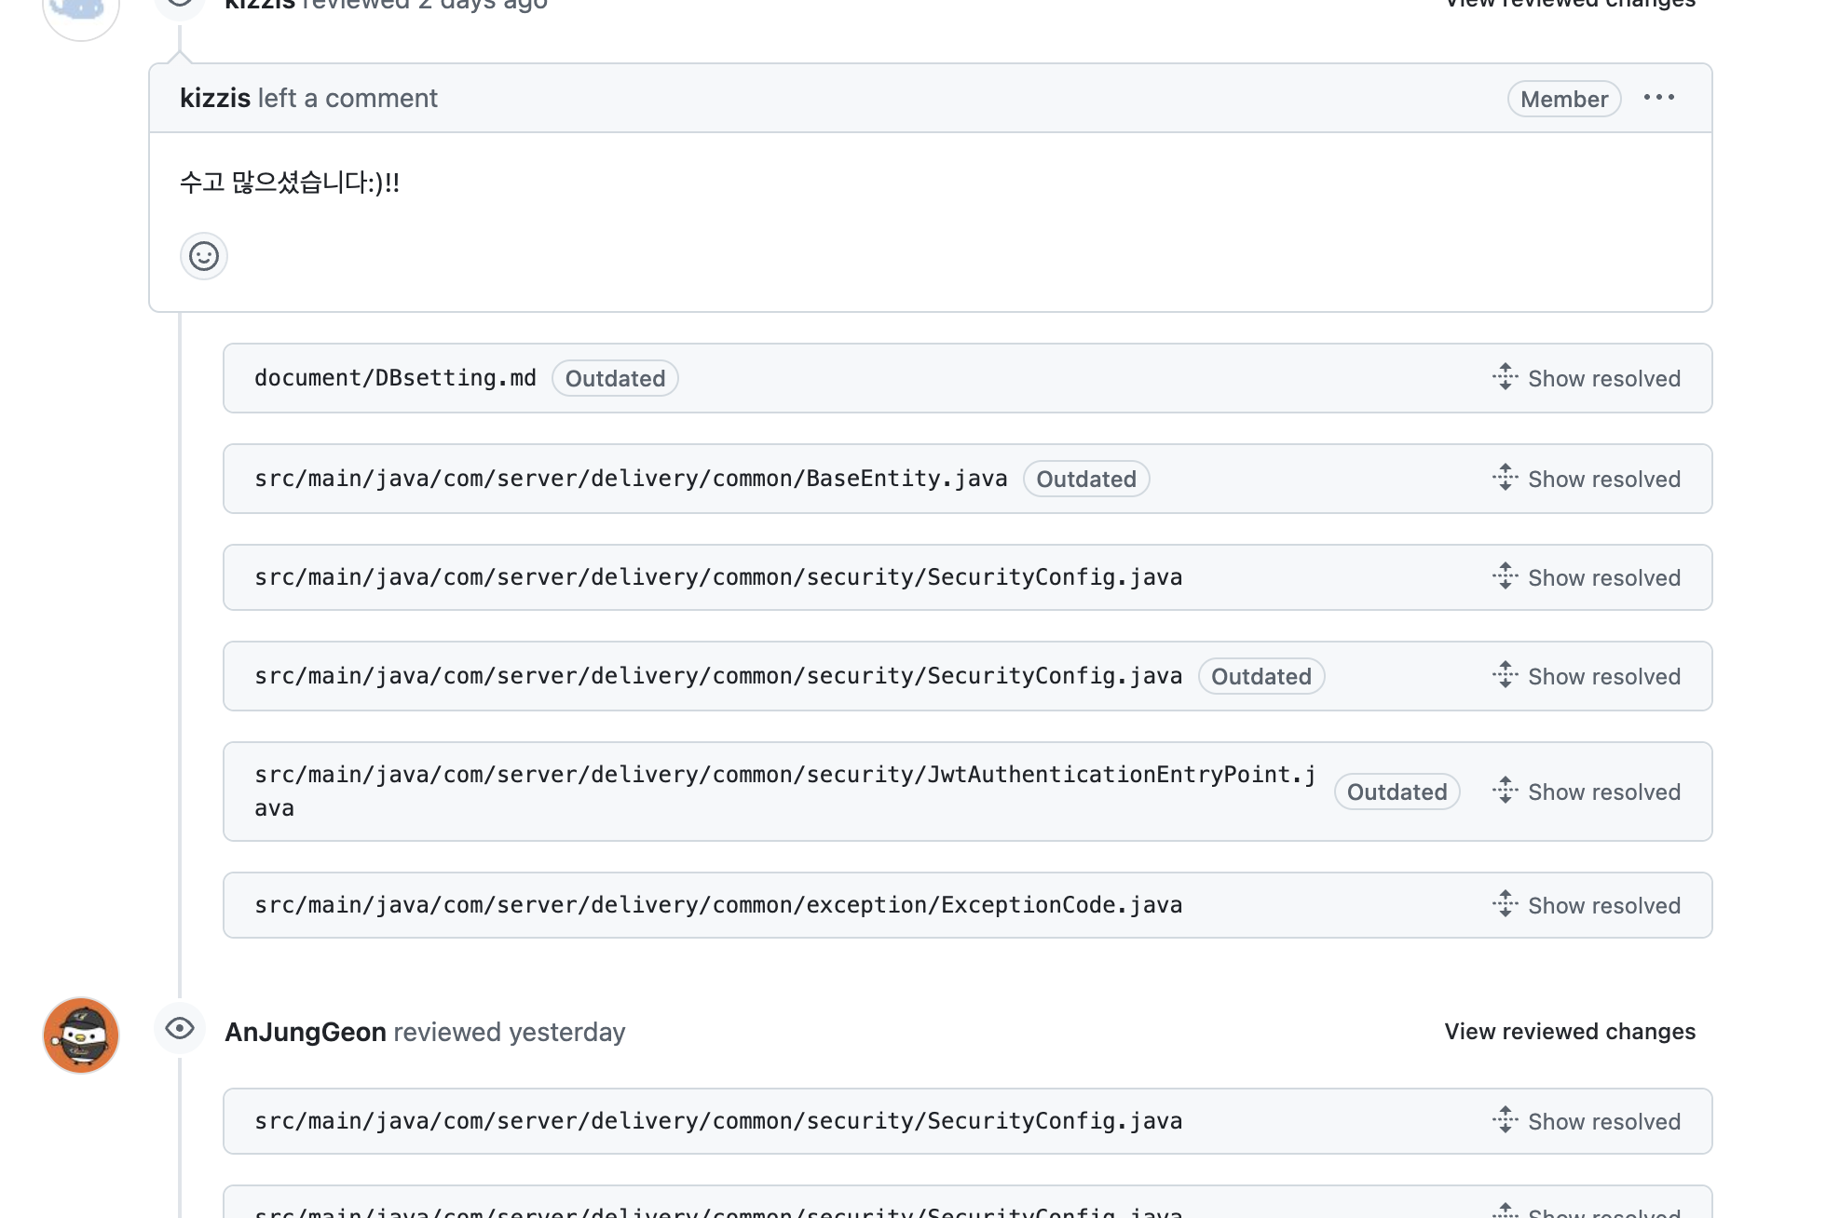This screenshot has width=1826, height=1218.
Task: Click the unfold icon on DBsetting.md row
Action: click(1505, 377)
